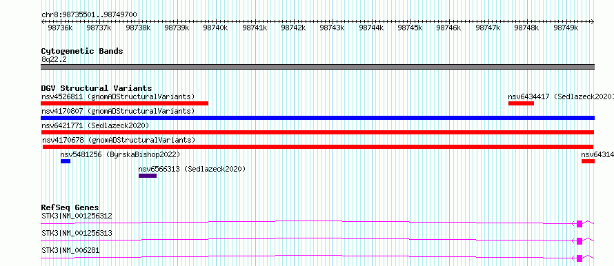The image size is (614, 266).
Task: Select the purple nsv6566313 variant bar
Action: pyautogui.click(x=148, y=176)
